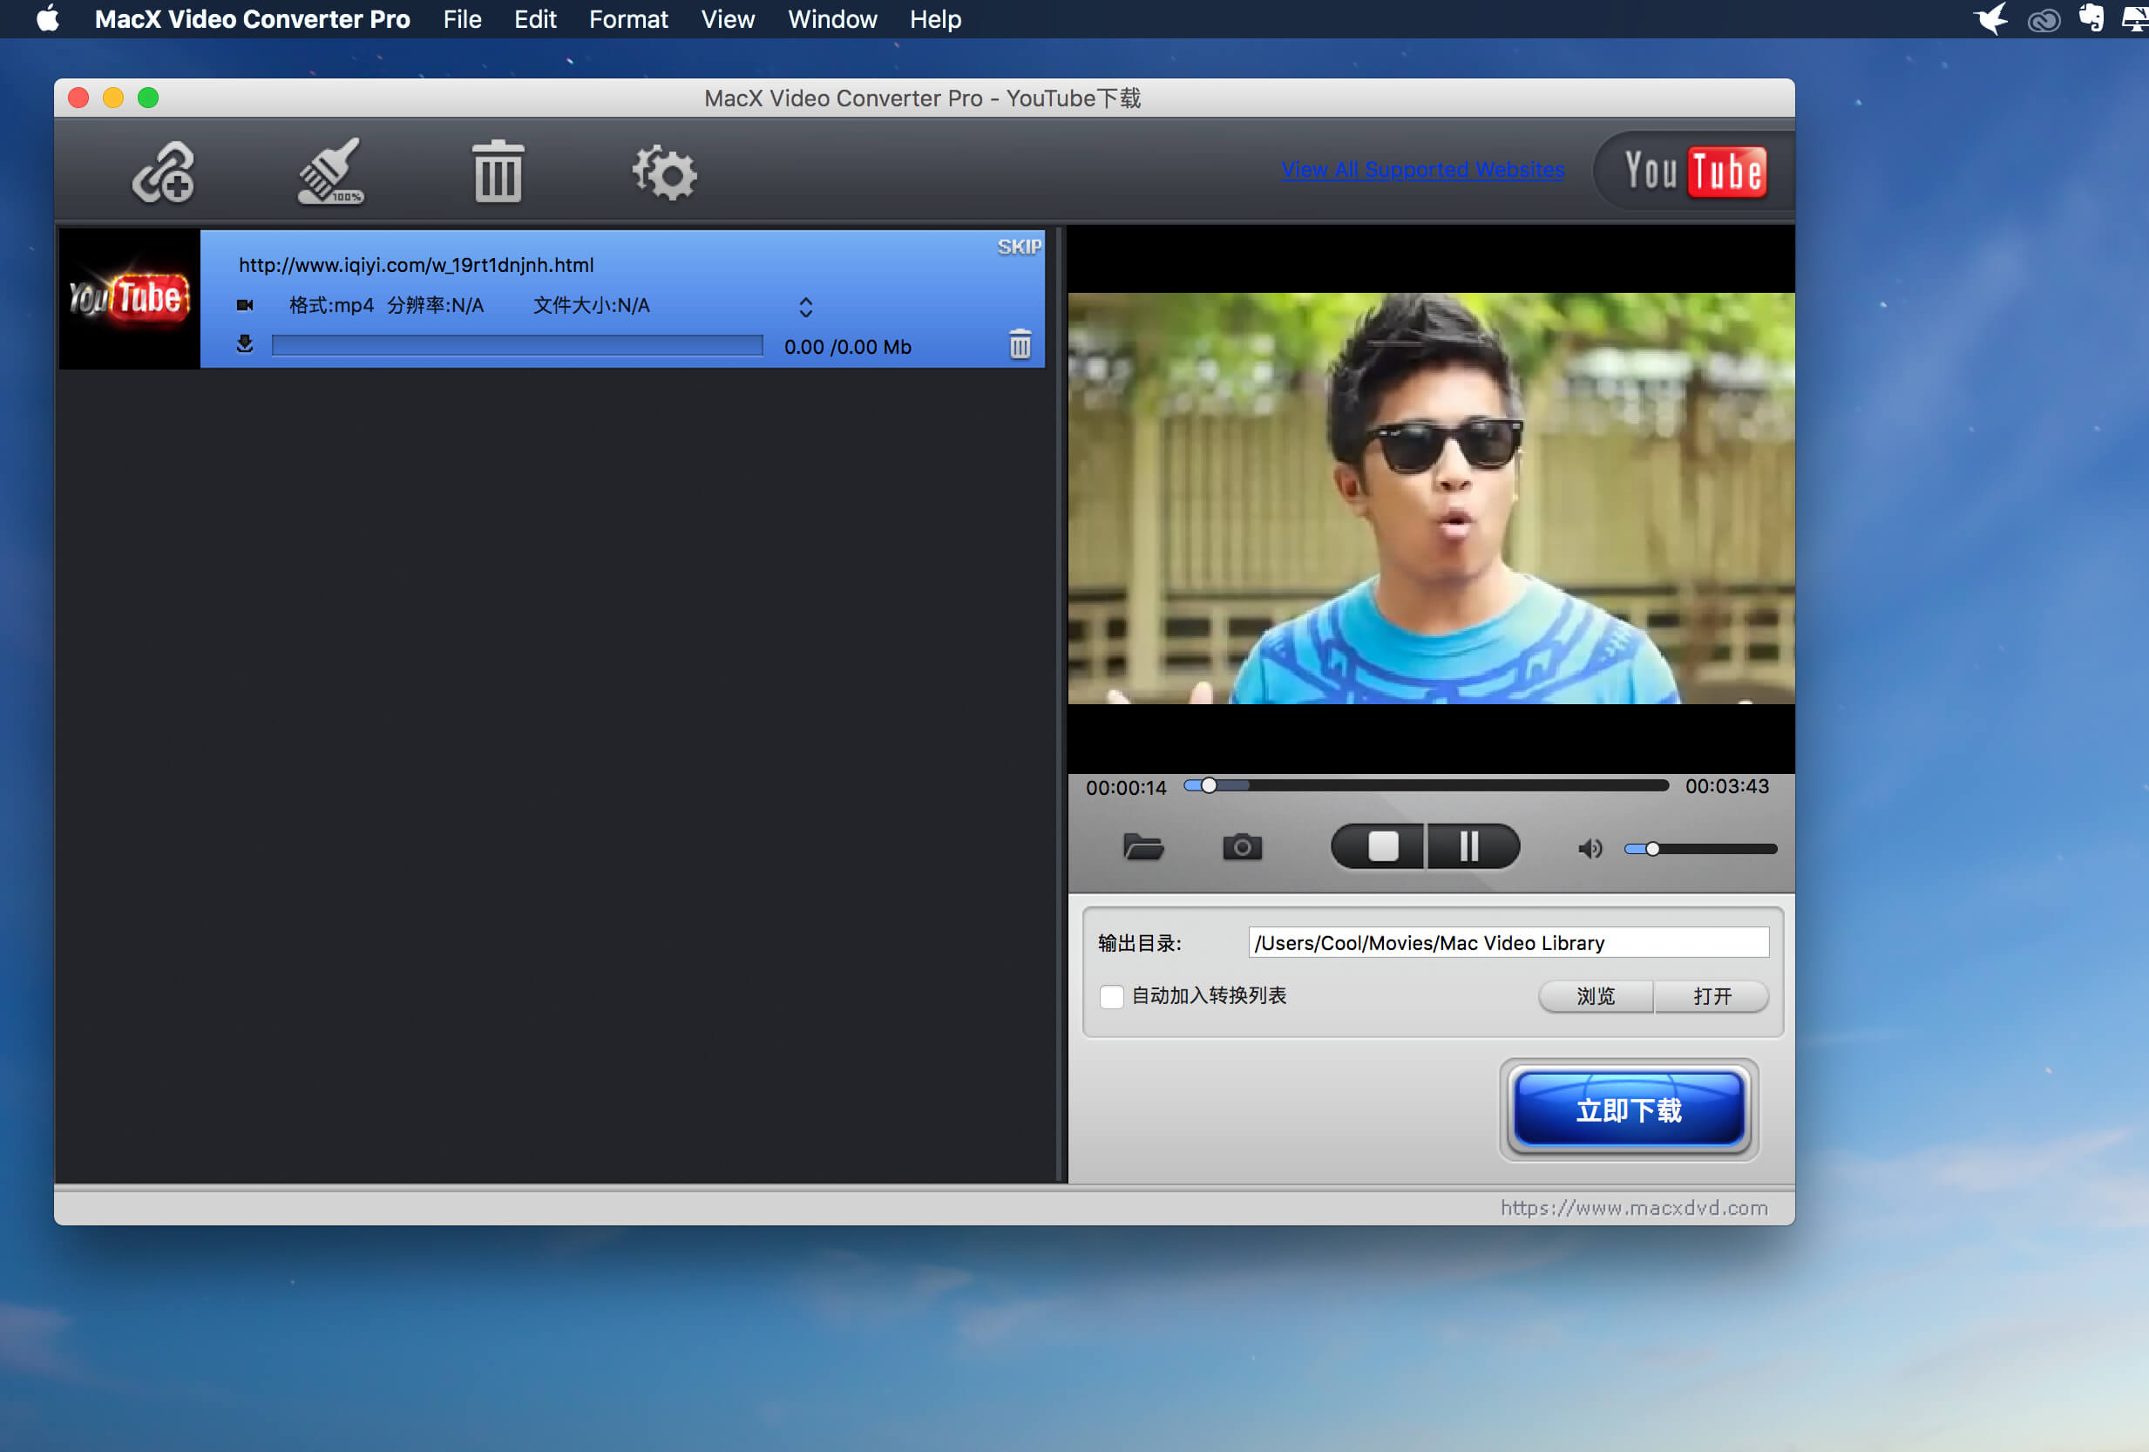This screenshot has height=1452, width=2149.
Task: Click the clean-up brush icon
Action: point(330,171)
